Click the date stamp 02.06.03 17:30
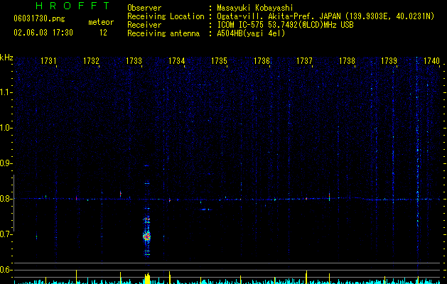The height and width of the screenshot is (284, 447). pyautogui.click(x=43, y=33)
